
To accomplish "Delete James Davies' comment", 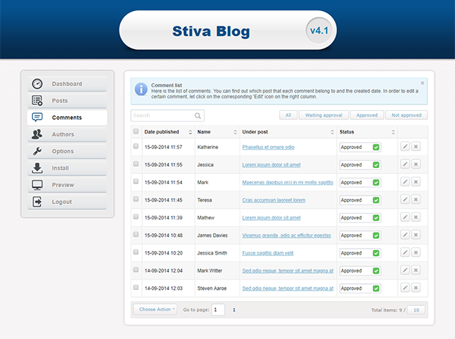I will tap(416, 235).
